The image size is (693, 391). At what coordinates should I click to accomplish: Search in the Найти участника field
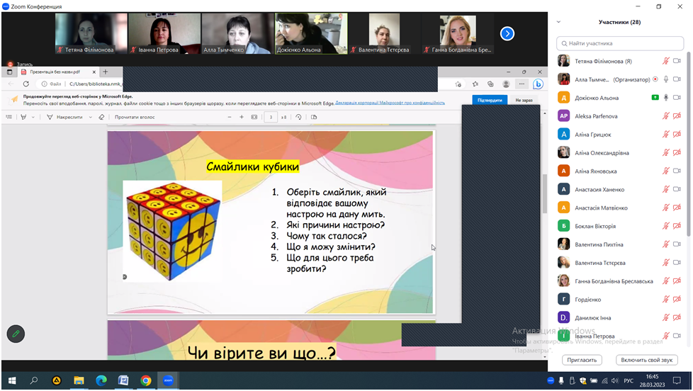(620, 43)
